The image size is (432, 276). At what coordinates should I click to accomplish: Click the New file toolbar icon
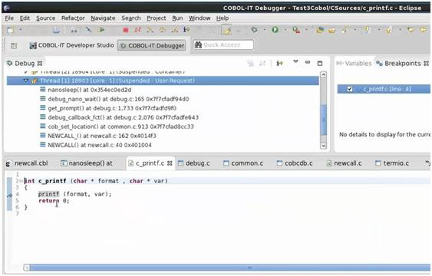[x=10, y=30]
